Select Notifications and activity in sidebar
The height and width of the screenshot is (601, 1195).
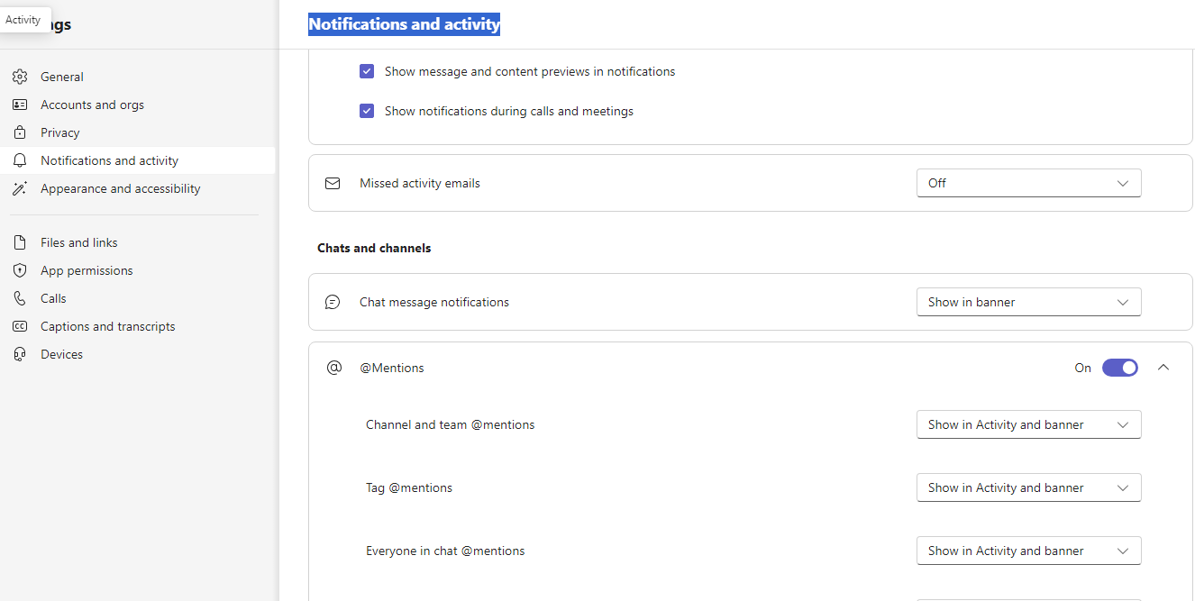pyautogui.click(x=108, y=160)
